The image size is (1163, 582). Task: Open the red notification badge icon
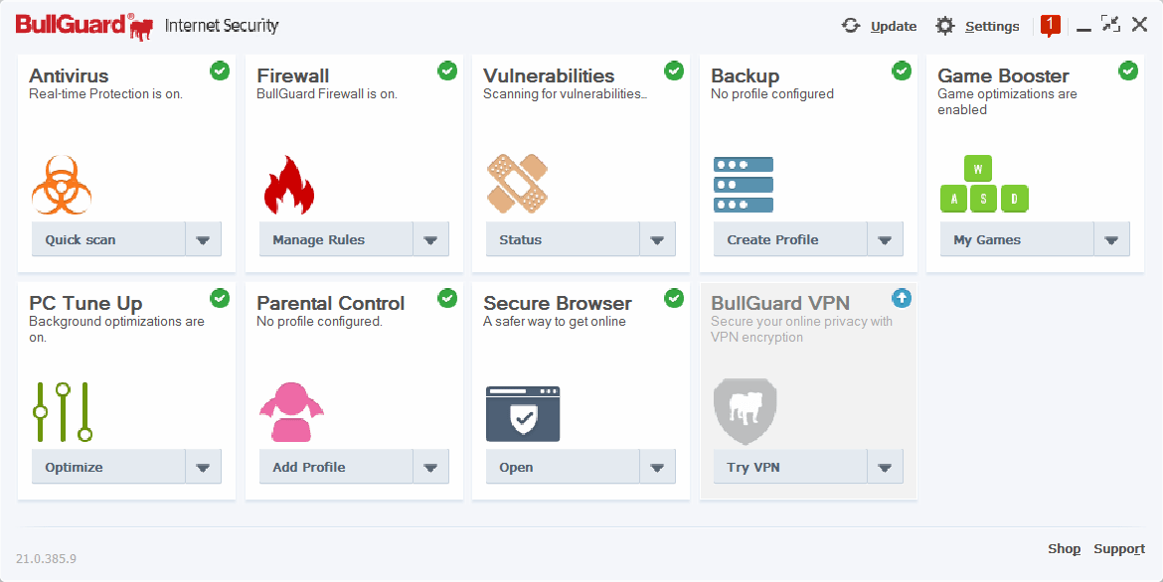(1051, 26)
